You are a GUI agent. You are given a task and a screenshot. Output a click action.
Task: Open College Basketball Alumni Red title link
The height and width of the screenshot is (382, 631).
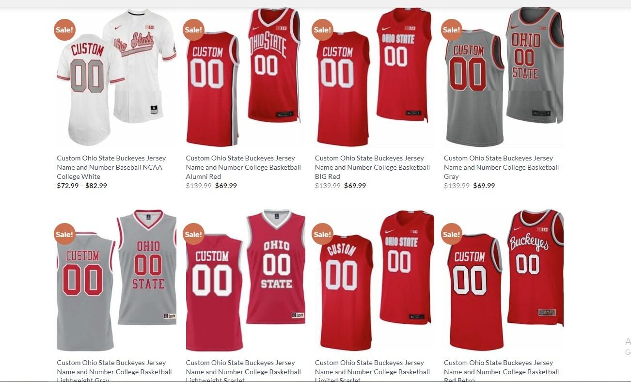pos(243,167)
